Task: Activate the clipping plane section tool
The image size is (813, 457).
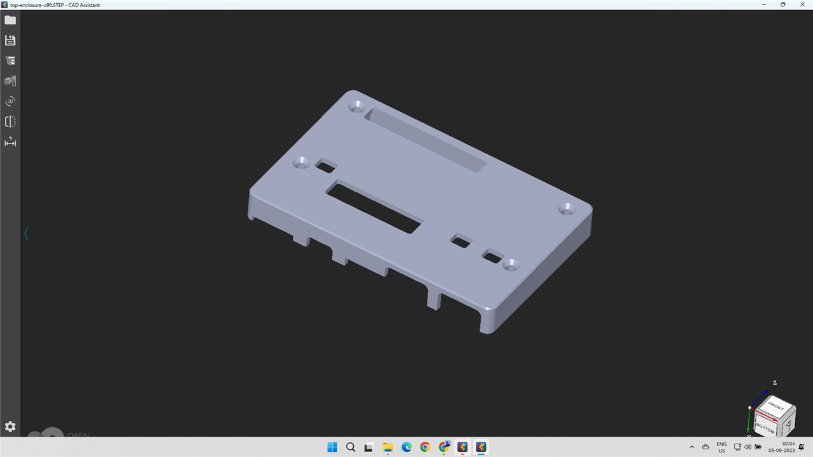Action: 10,121
